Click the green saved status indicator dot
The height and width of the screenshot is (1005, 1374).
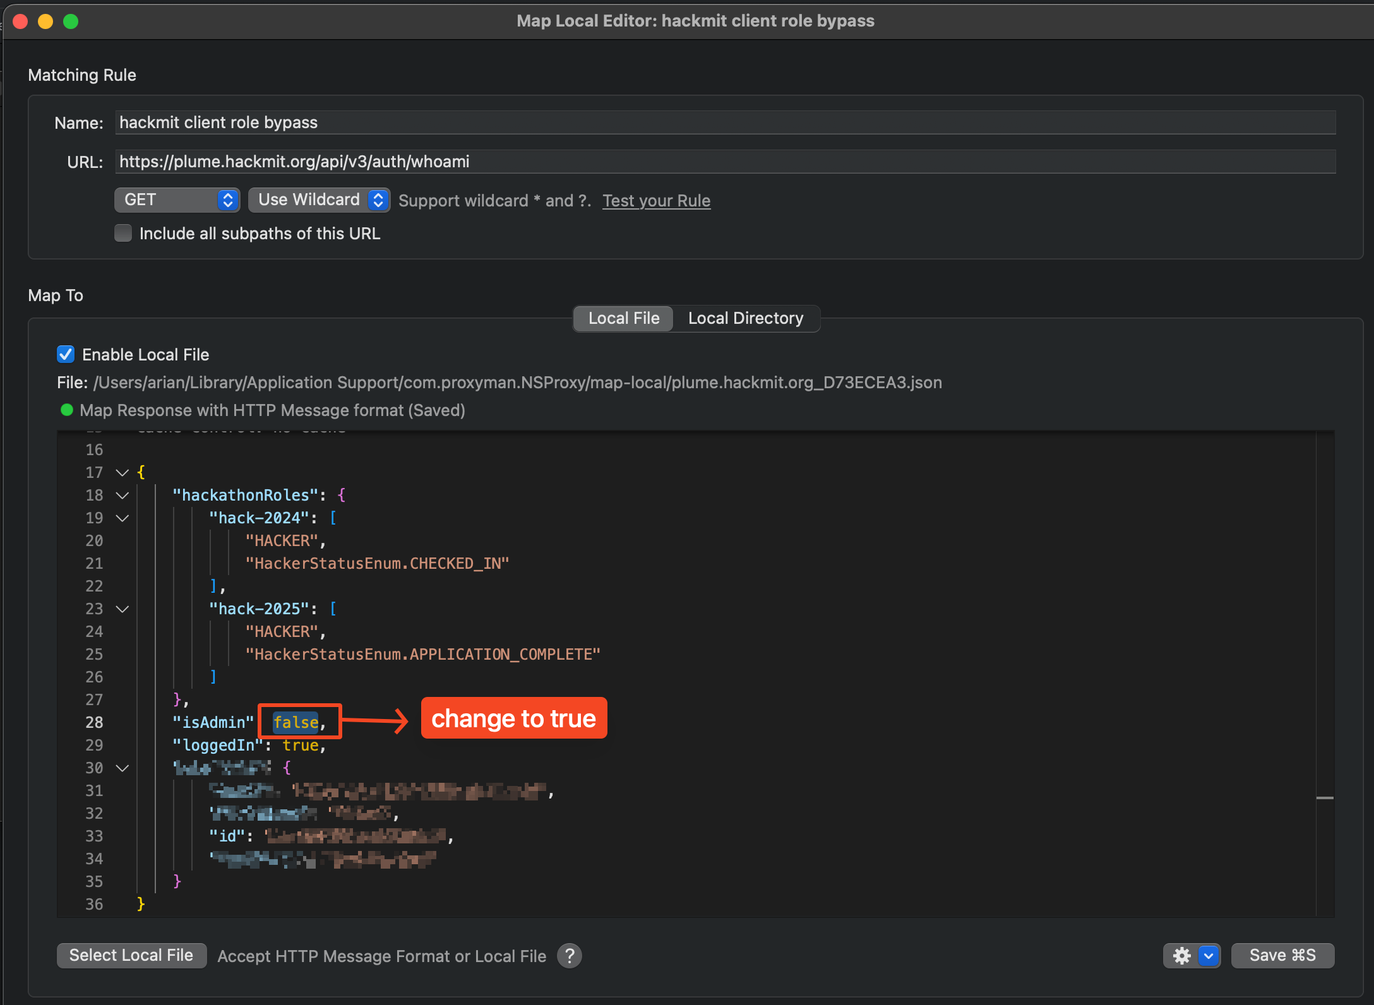(x=67, y=410)
